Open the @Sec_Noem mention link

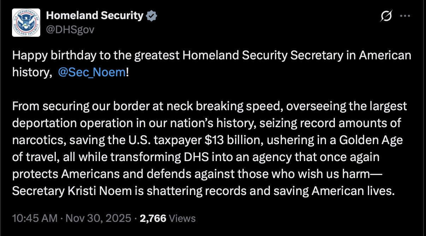pos(91,72)
